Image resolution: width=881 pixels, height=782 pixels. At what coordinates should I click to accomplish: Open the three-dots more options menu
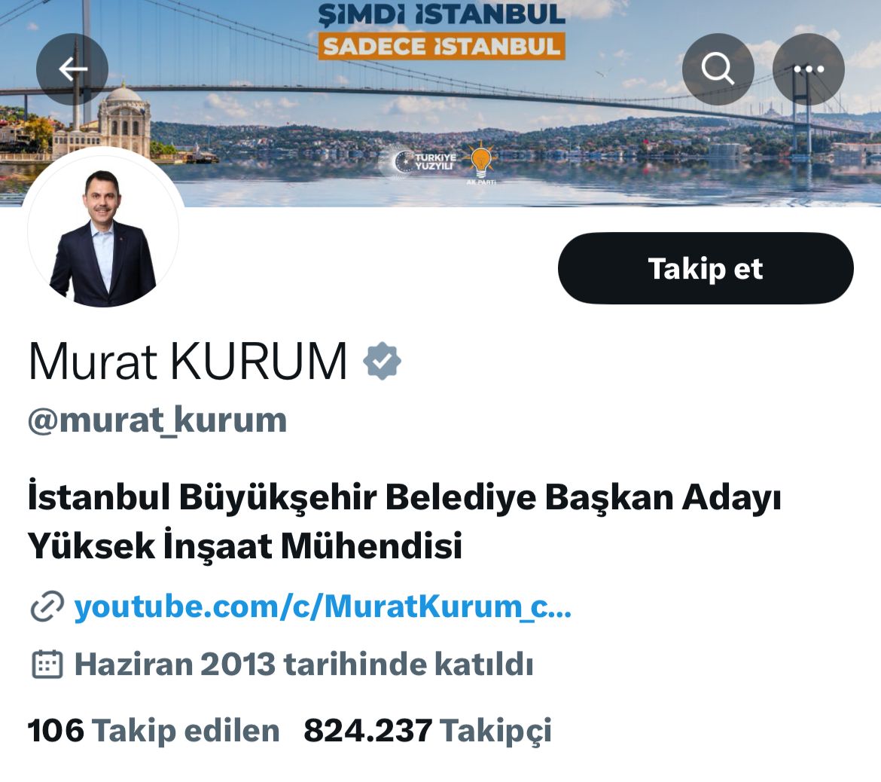point(809,69)
